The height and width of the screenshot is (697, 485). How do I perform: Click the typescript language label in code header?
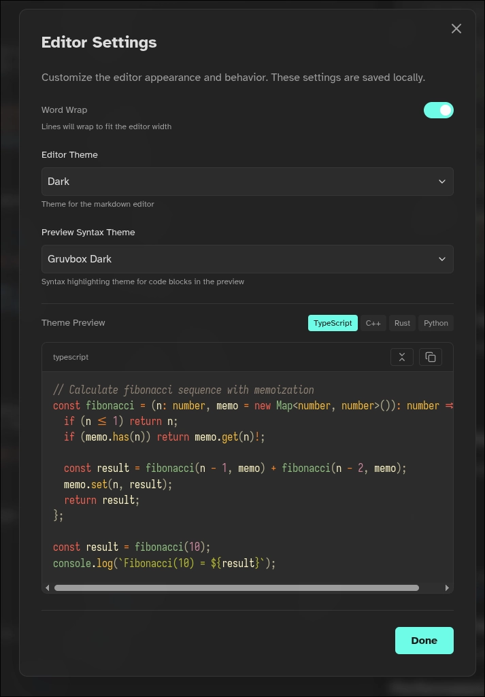(x=71, y=357)
